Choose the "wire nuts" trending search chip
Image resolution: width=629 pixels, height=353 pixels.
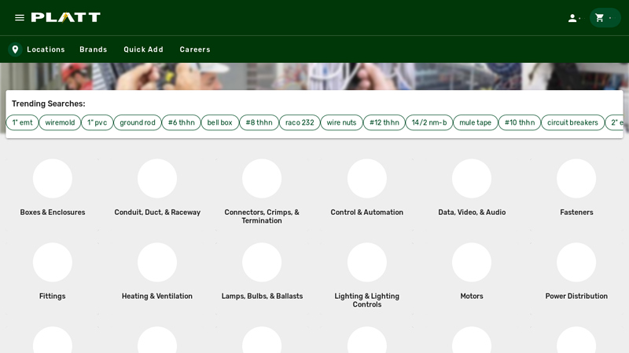click(x=341, y=122)
